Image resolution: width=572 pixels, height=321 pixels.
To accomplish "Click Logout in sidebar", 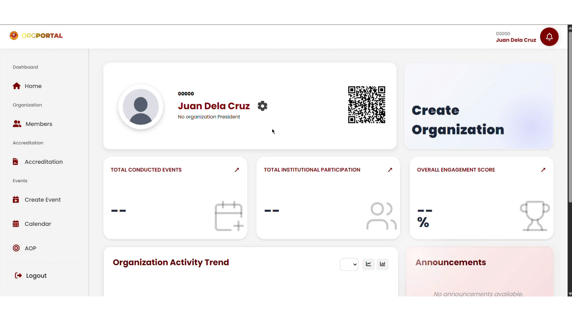I will click(x=36, y=276).
